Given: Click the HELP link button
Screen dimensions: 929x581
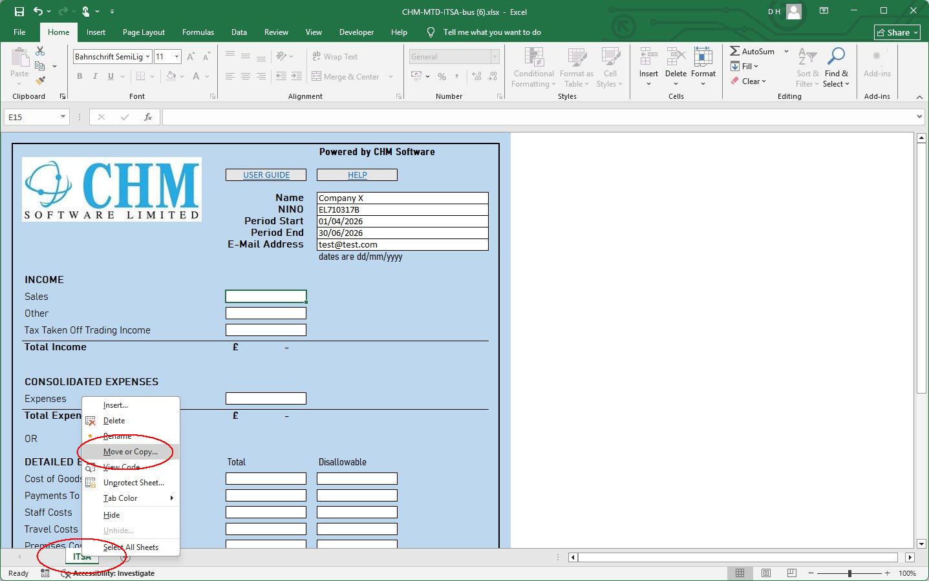Looking at the screenshot, I should click(x=357, y=175).
